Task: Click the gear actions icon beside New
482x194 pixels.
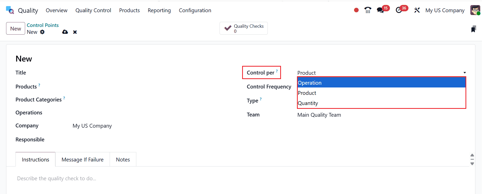Action: [42, 32]
